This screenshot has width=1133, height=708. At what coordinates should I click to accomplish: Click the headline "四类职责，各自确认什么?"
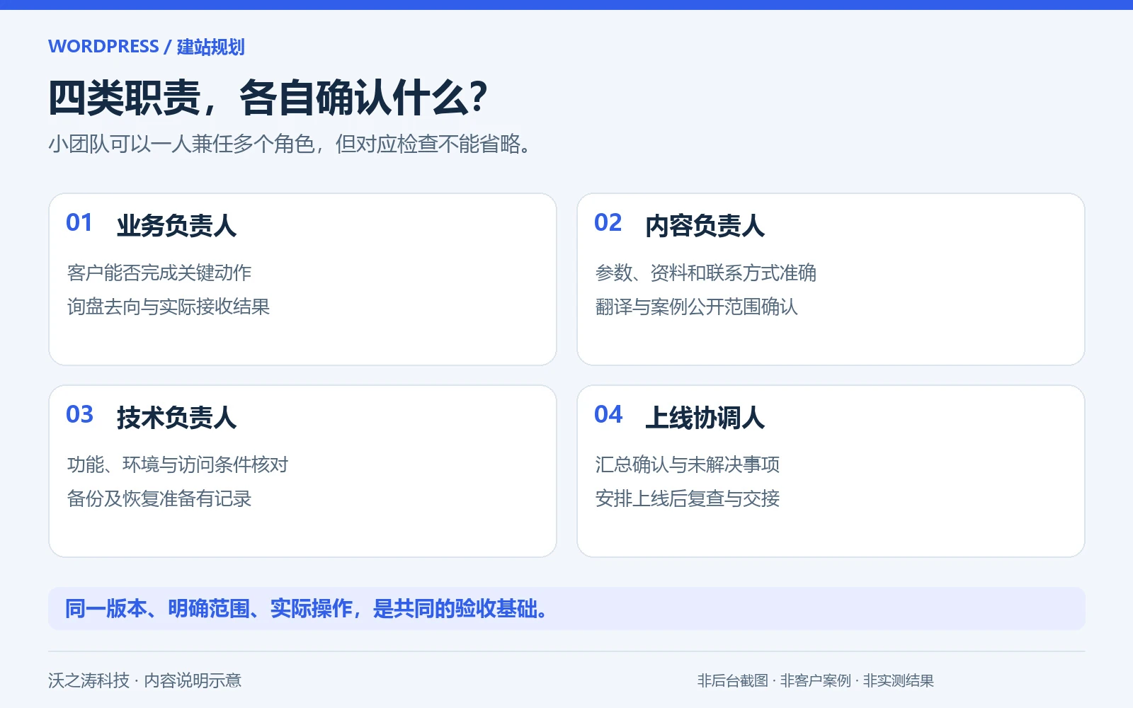point(268,98)
